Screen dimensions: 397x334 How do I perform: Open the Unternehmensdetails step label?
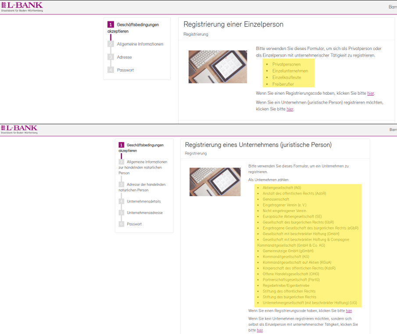[143, 201]
